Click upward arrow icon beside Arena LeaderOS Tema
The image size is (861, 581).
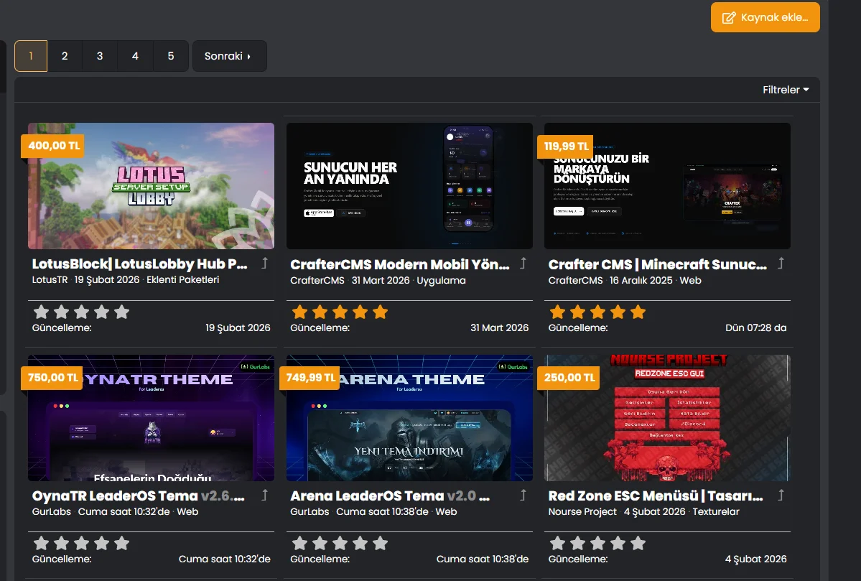[x=523, y=495]
